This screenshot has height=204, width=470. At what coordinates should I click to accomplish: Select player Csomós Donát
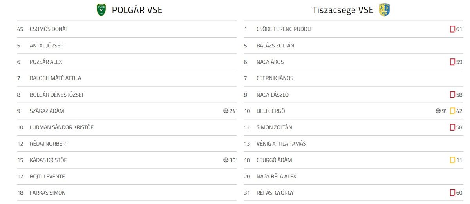pos(49,29)
